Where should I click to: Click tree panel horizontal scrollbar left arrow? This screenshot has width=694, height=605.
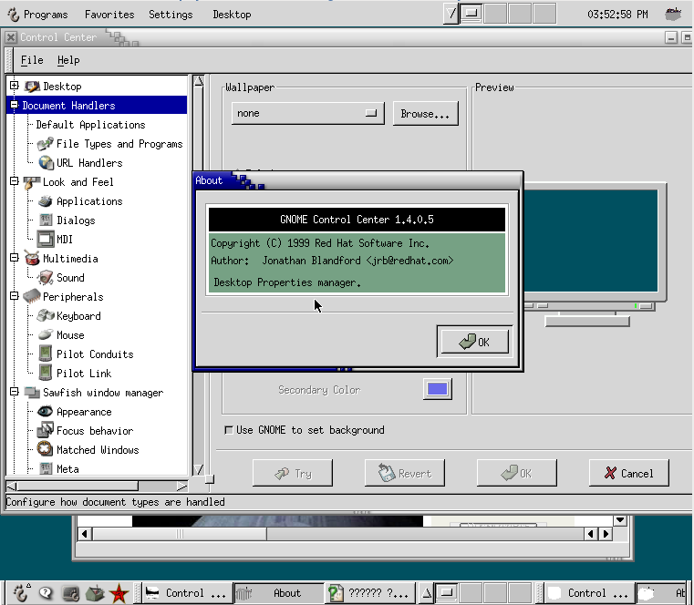pyautogui.click(x=12, y=487)
